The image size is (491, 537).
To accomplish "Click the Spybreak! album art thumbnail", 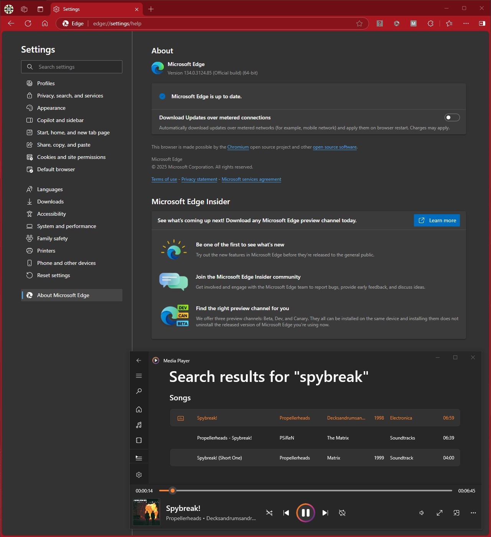I will click(146, 512).
